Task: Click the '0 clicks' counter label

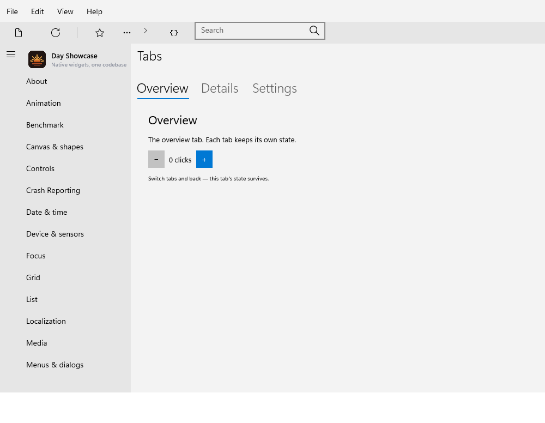Action: 180,160
